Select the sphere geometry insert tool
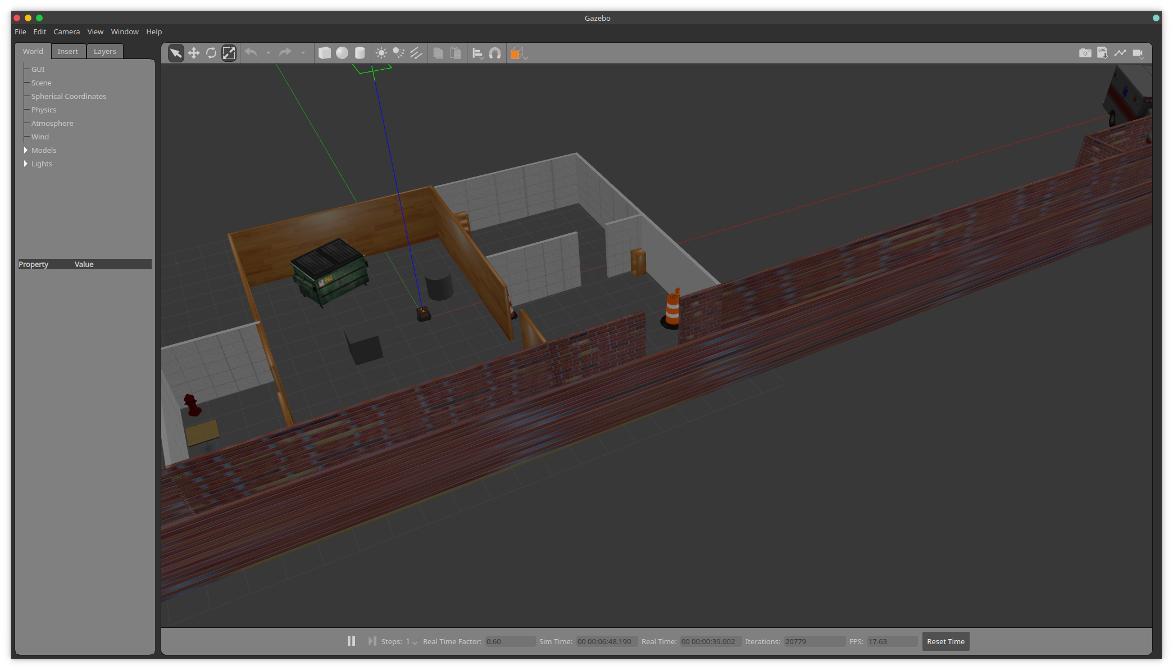The width and height of the screenshot is (1173, 670). pos(342,53)
